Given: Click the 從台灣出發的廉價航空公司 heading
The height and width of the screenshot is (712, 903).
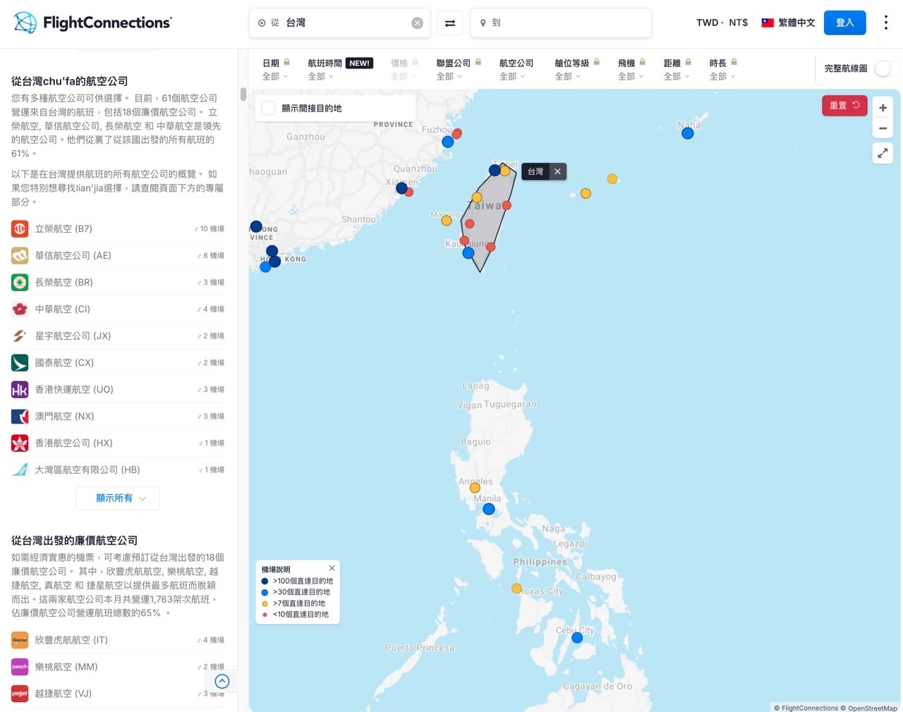Looking at the screenshot, I should click(74, 540).
